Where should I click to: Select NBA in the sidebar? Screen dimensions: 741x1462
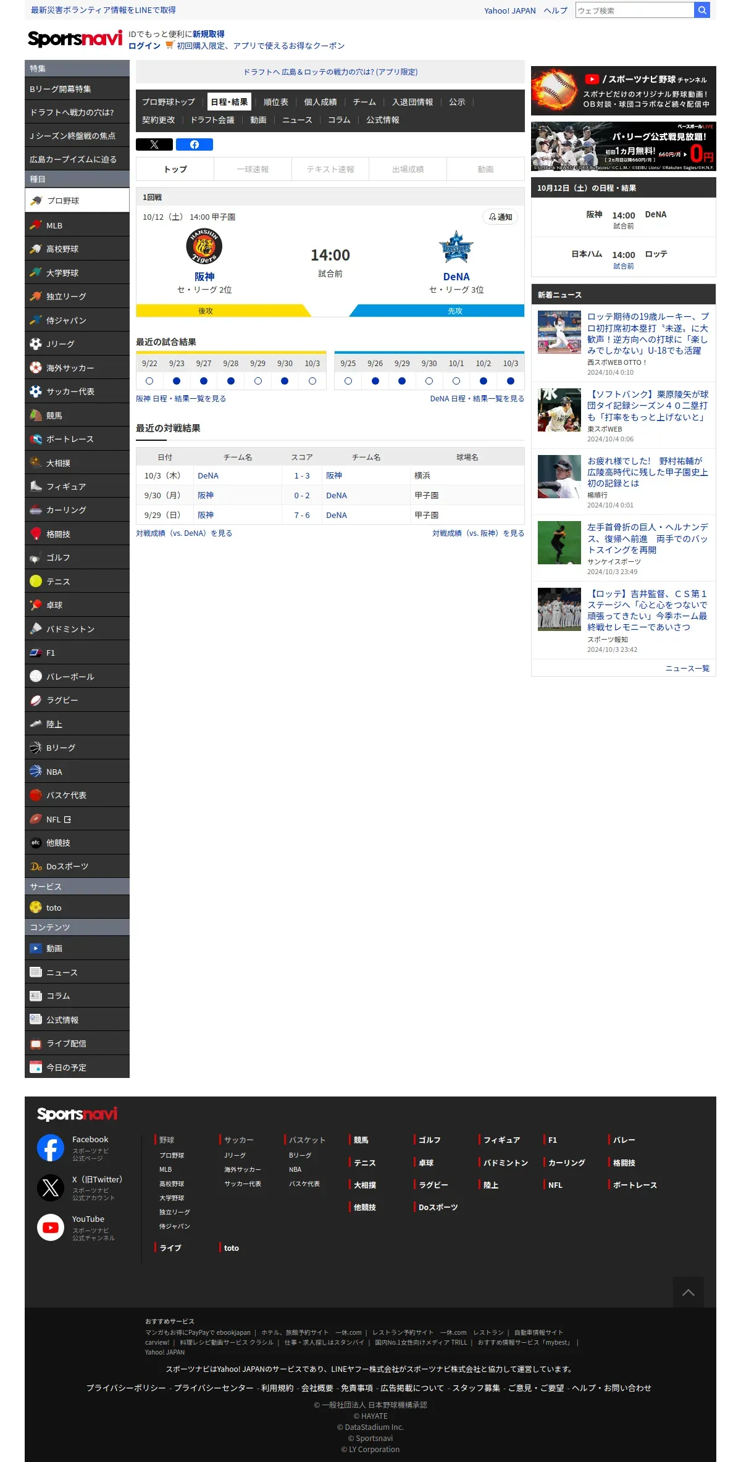coord(77,772)
